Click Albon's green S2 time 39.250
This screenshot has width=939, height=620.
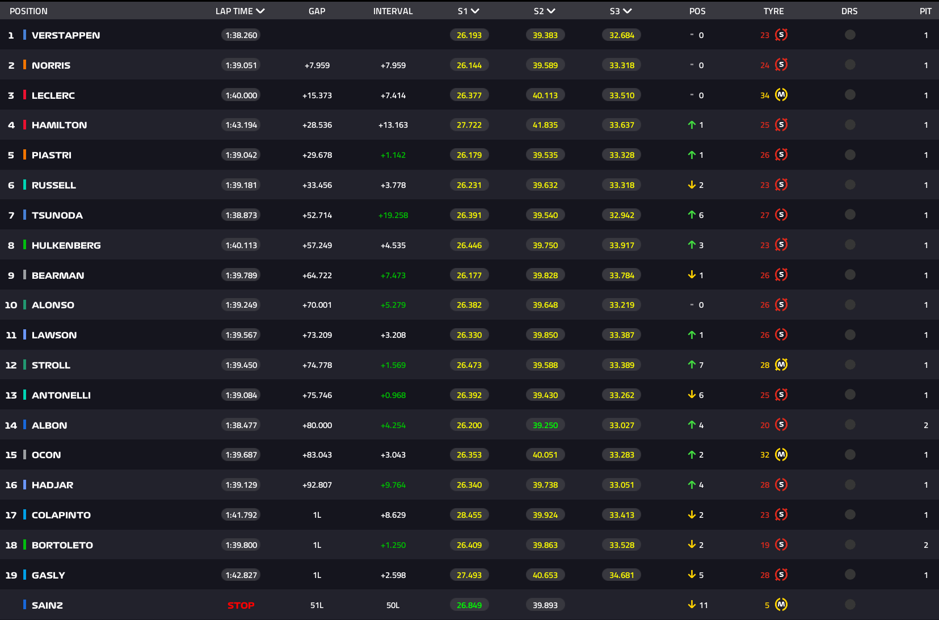545,425
